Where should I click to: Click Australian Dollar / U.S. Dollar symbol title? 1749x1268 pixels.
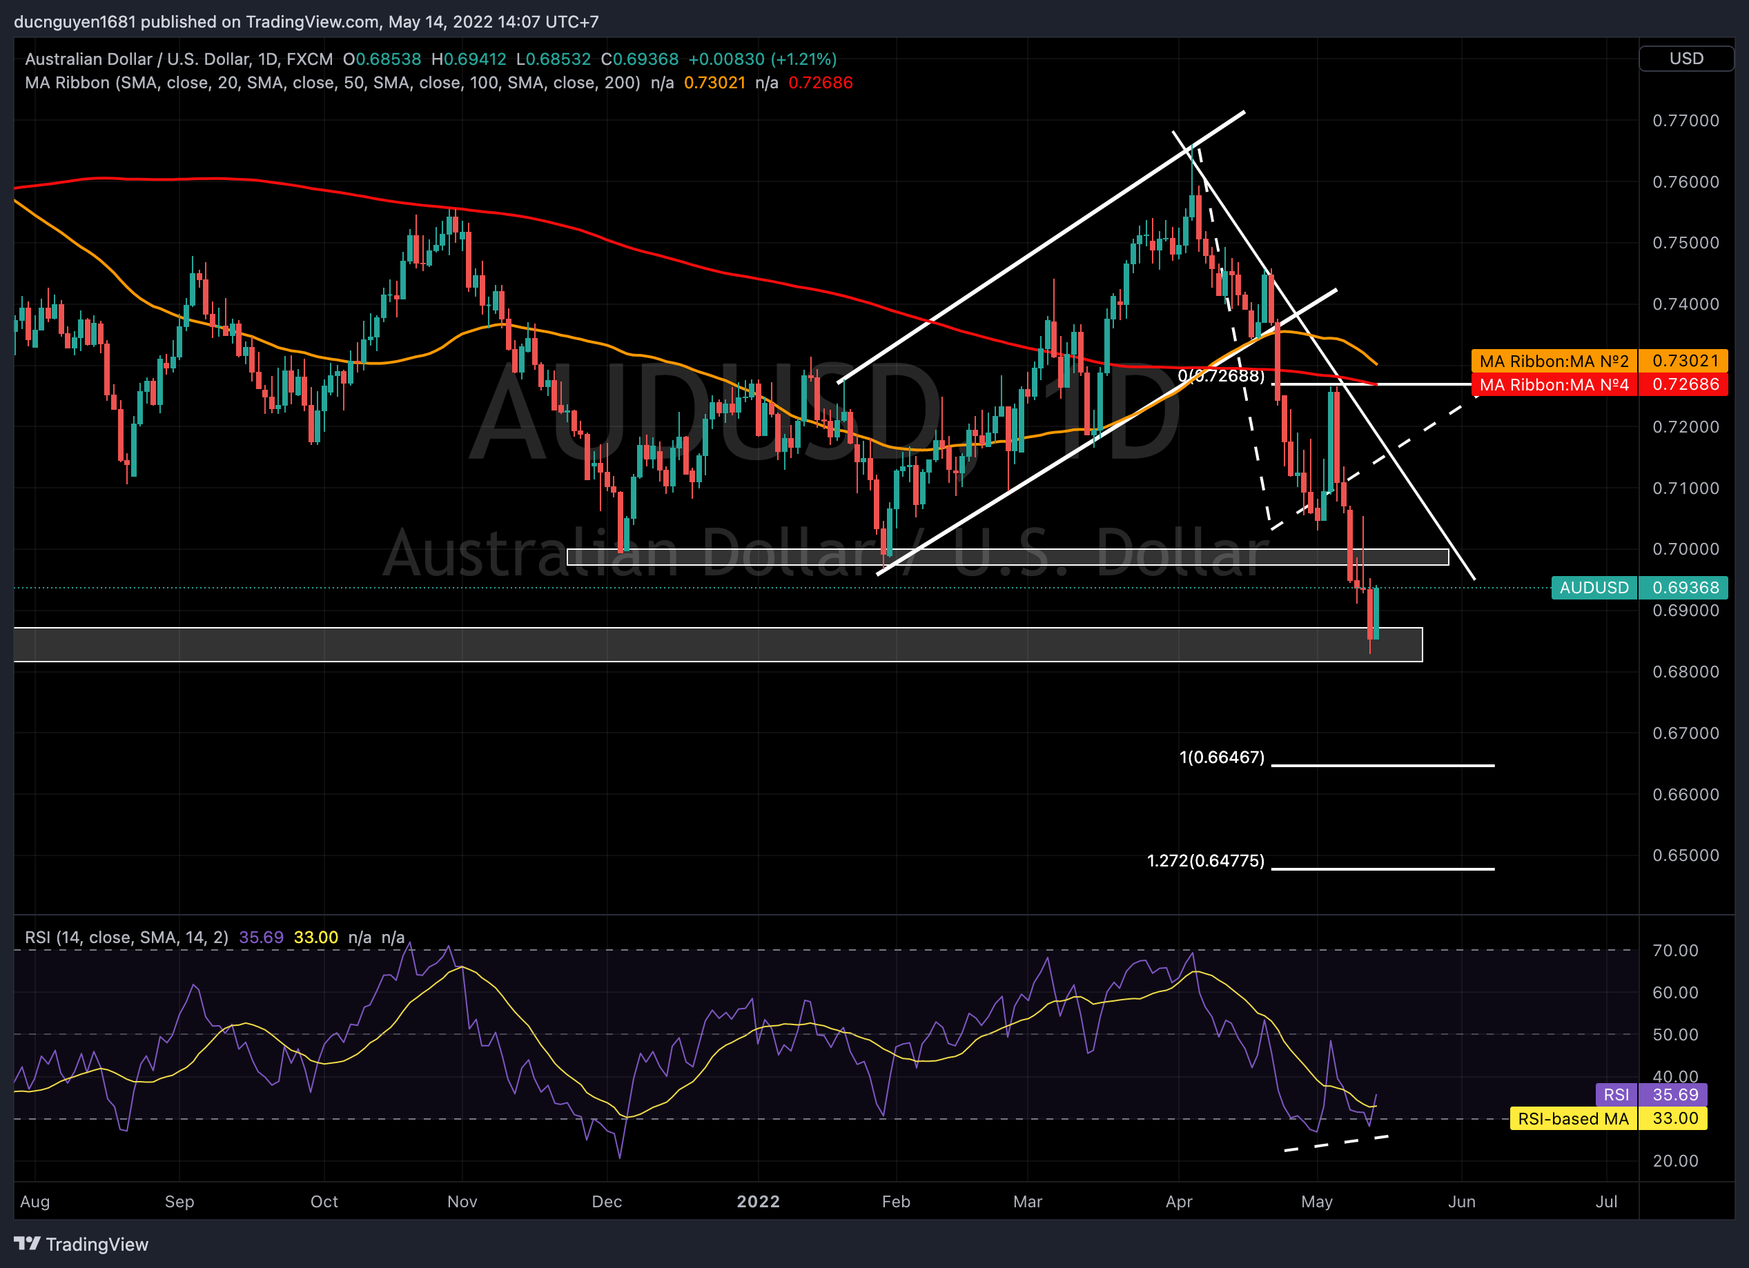tap(179, 59)
